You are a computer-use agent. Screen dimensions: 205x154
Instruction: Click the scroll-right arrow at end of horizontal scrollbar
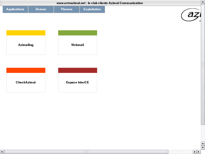pyautogui.click(x=199, y=152)
